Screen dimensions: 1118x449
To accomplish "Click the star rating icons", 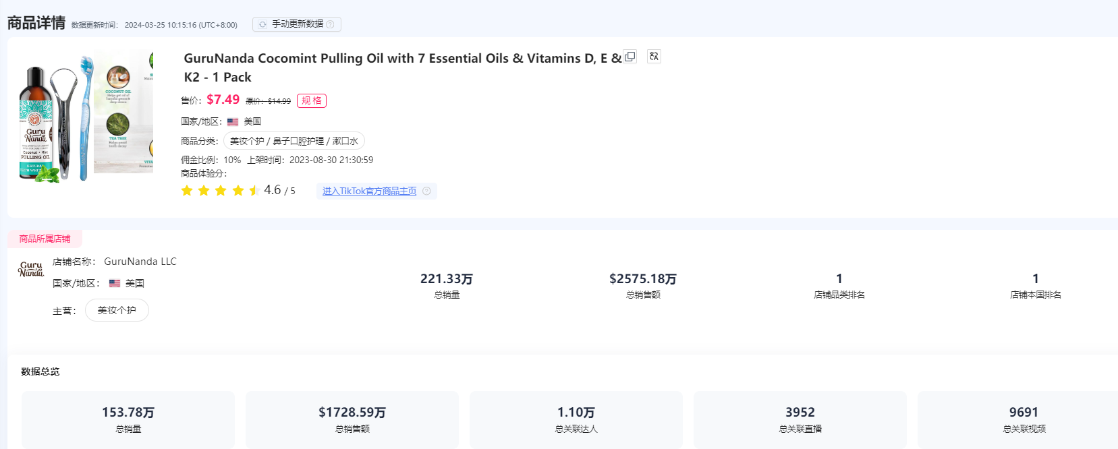I will pyautogui.click(x=220, y=191).
